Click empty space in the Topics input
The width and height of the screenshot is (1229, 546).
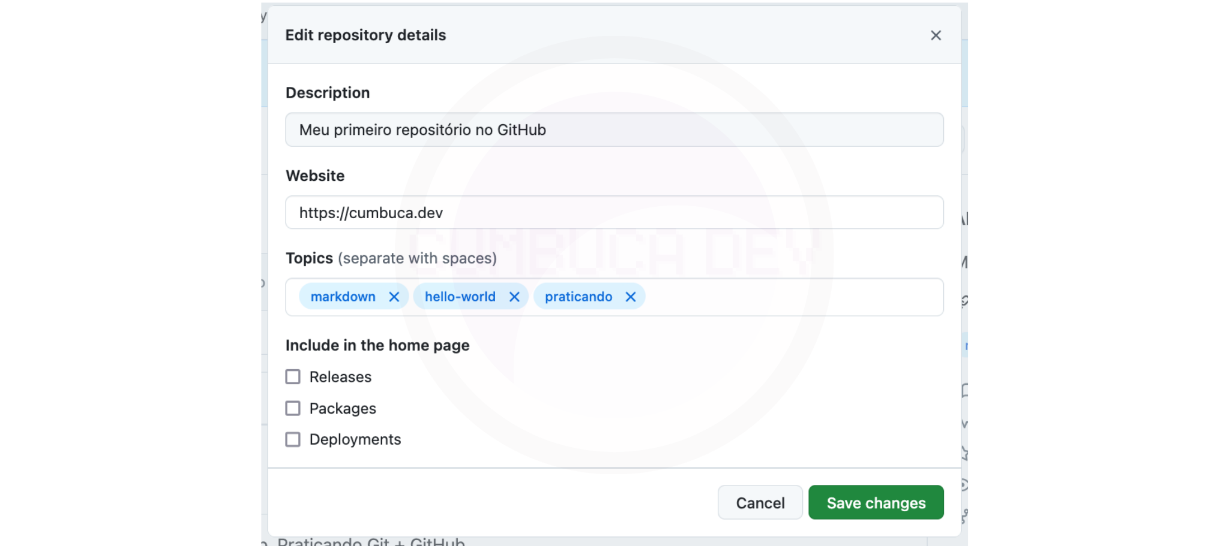point(792,297)
